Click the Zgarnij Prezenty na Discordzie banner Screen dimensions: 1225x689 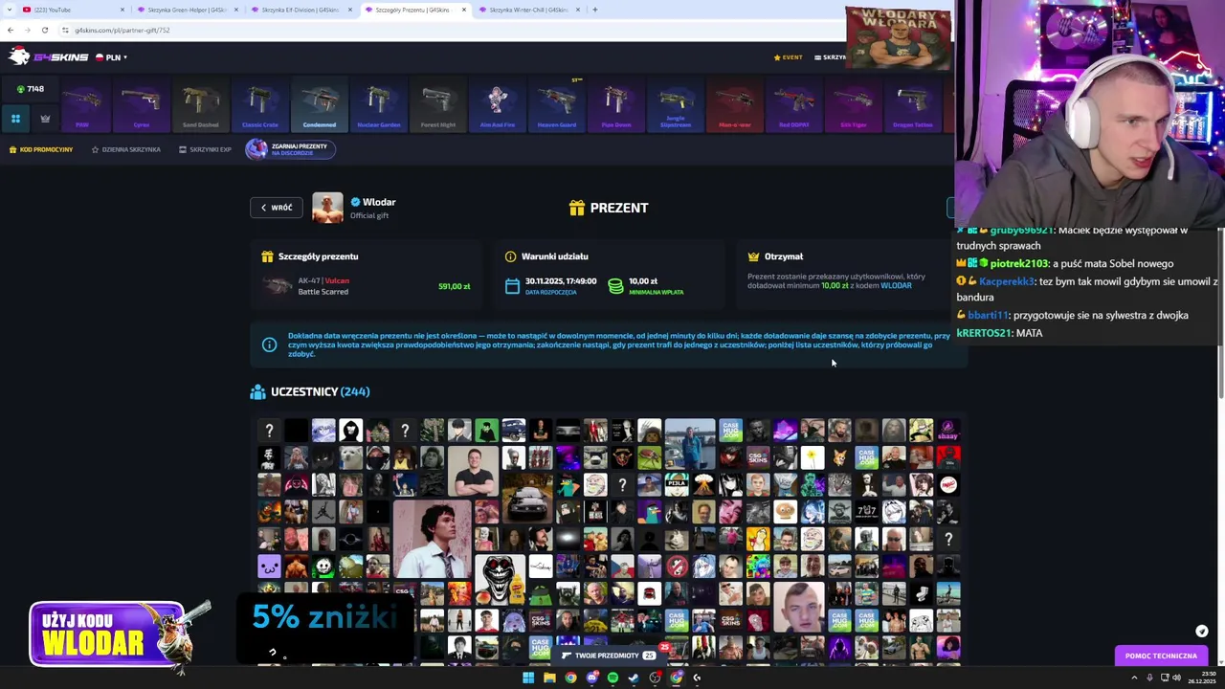(290, 149)
